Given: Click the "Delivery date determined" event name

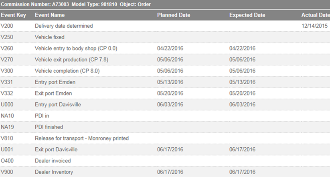Looking at the screenshot, I should tap(64, 26).
